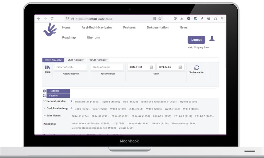Click the arrow next to Herkunftsländer
Screen dimensions: 264x158
pos(71,101)
